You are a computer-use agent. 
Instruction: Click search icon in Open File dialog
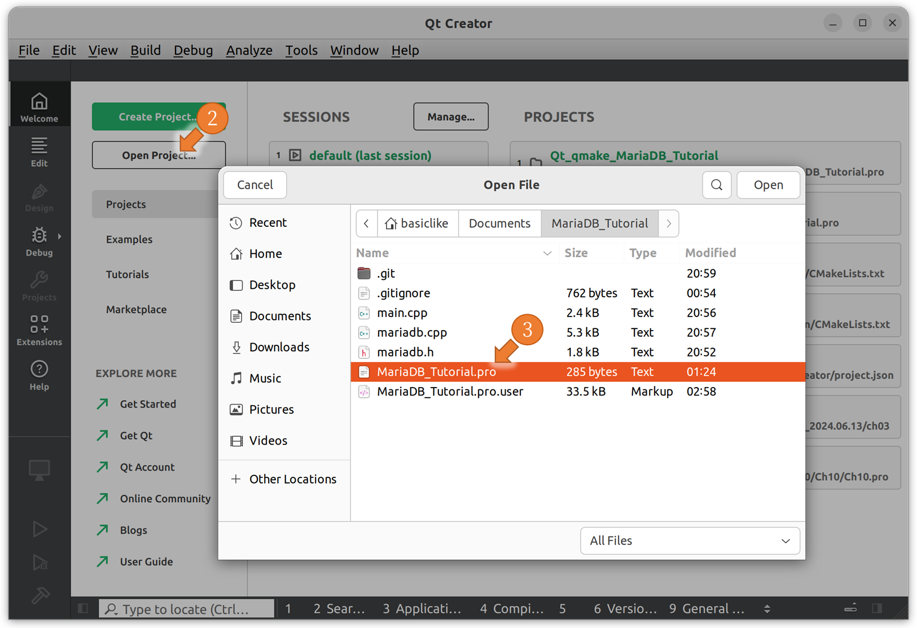coord(717,185)
